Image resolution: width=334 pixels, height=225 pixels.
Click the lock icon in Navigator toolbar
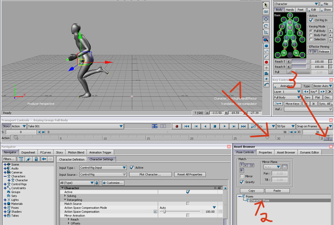[x=36, y=159]
